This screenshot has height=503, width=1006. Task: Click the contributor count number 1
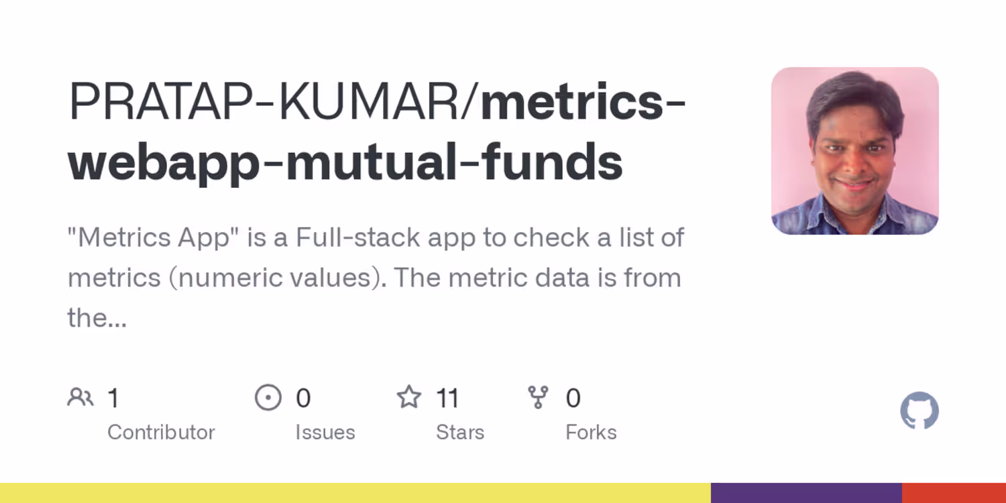tap(113, 398)
